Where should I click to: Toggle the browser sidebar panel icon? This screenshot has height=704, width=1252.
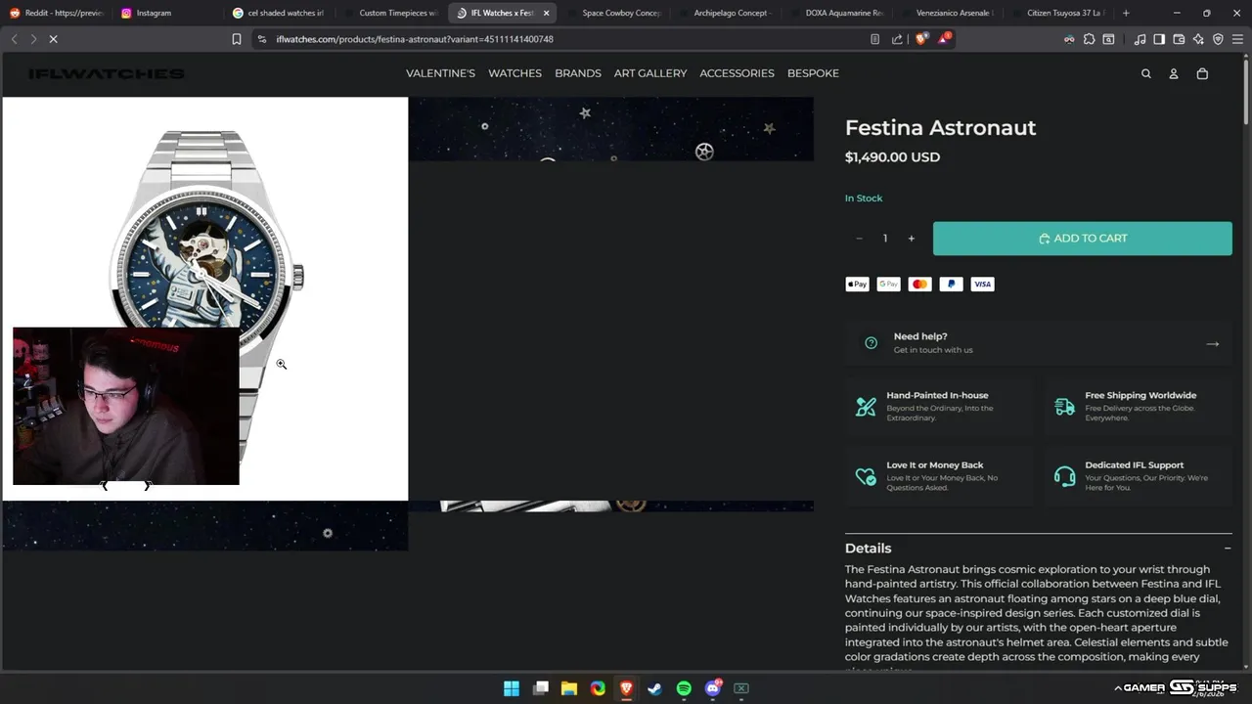[1159, 39]
